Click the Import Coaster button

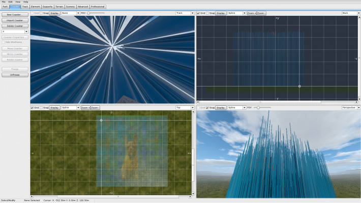[15, 20]
